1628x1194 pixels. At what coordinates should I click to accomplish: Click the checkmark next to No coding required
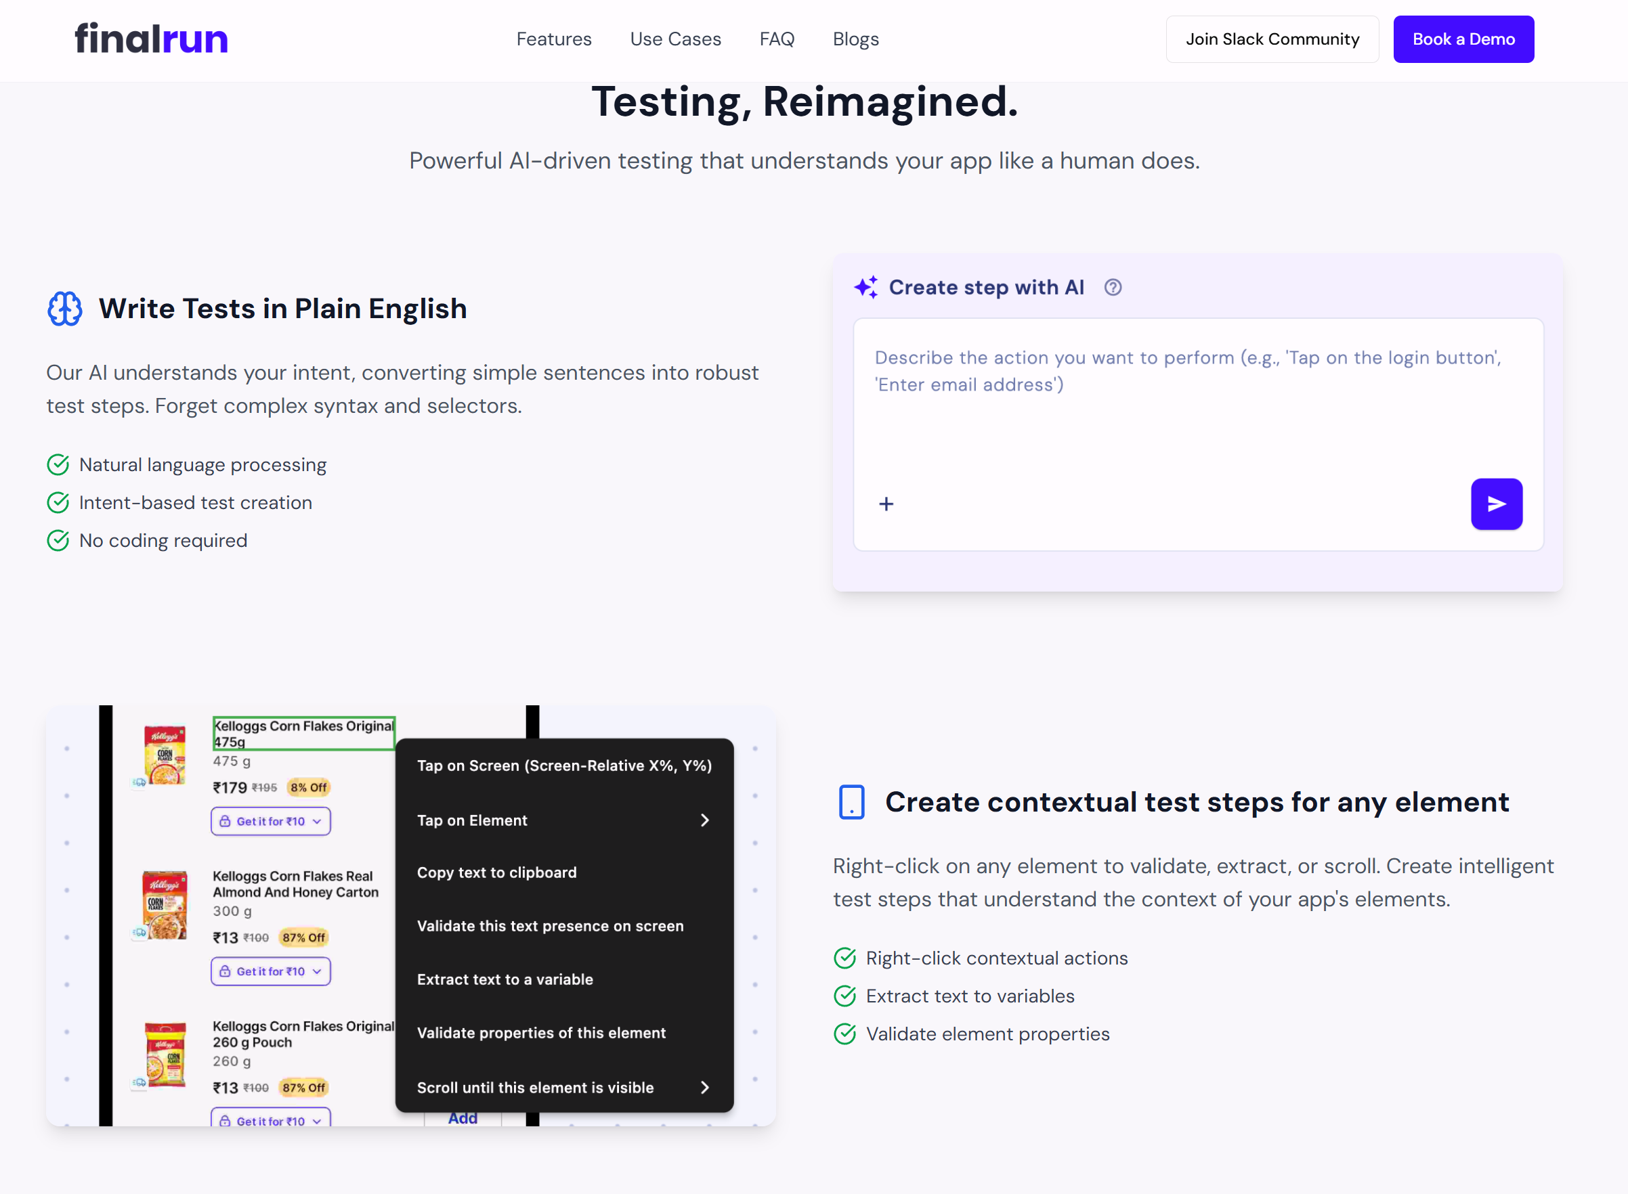tap(58, 541)
